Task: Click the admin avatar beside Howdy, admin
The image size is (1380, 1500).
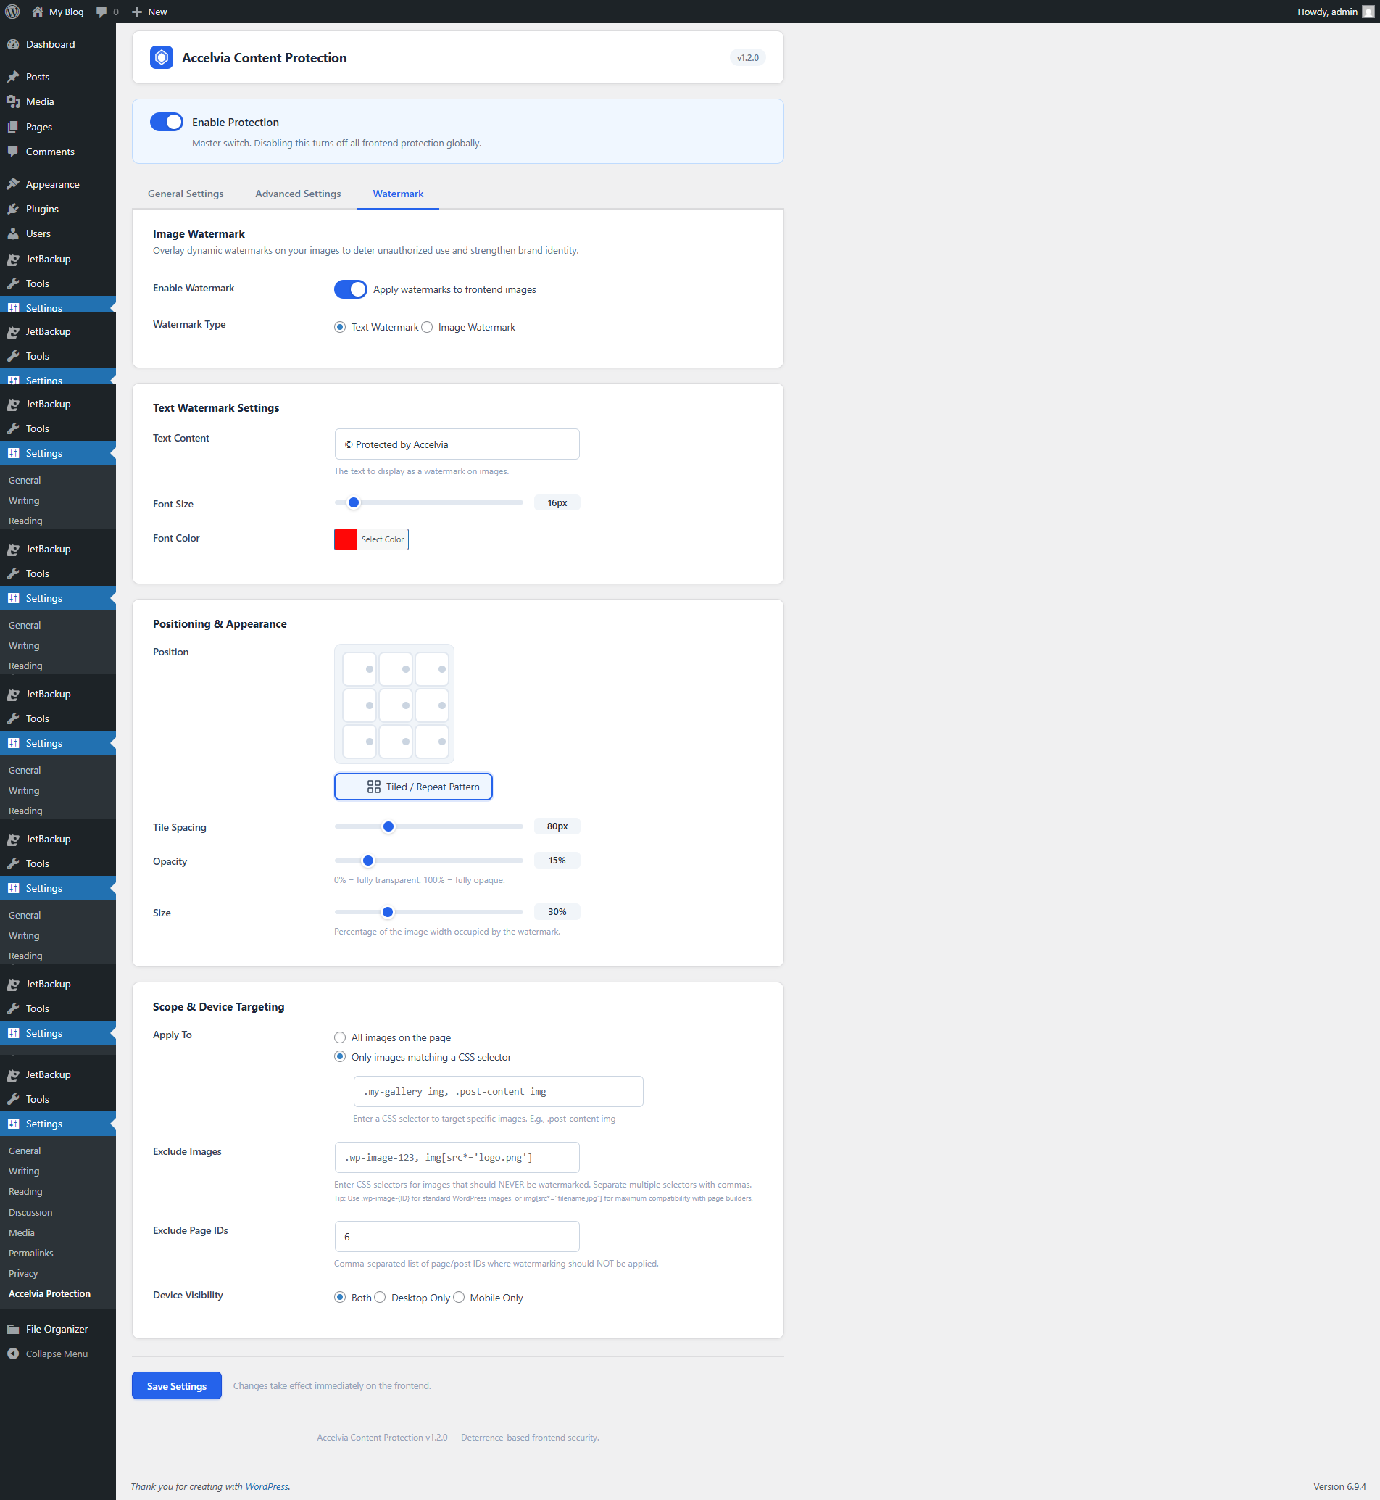Action: [1368, 12]
